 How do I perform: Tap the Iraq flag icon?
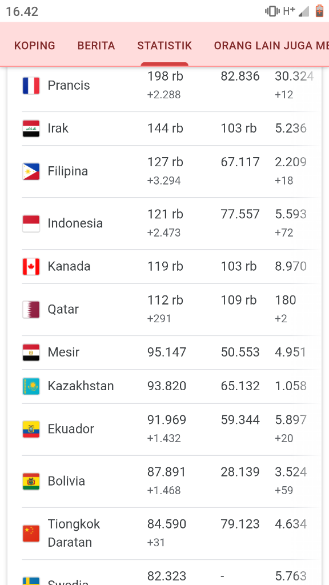[31, 129]
